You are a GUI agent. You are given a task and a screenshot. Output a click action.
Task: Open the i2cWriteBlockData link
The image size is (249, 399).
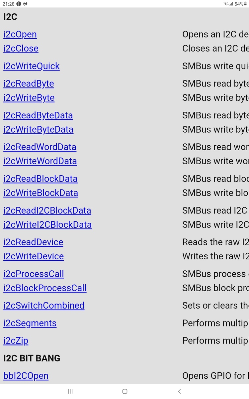41,193
